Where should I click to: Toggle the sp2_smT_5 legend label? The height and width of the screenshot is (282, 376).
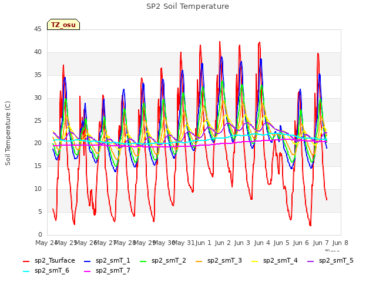tap(336, 261)
